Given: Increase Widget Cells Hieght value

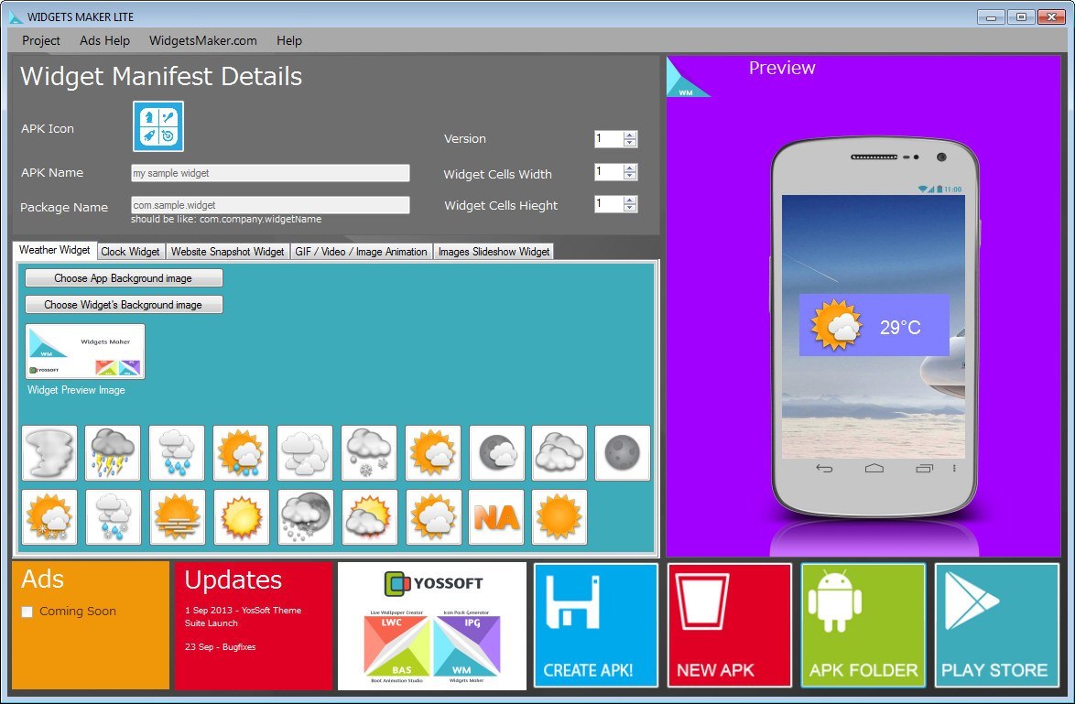Looking at the screenshot, I should click(630, 200).
